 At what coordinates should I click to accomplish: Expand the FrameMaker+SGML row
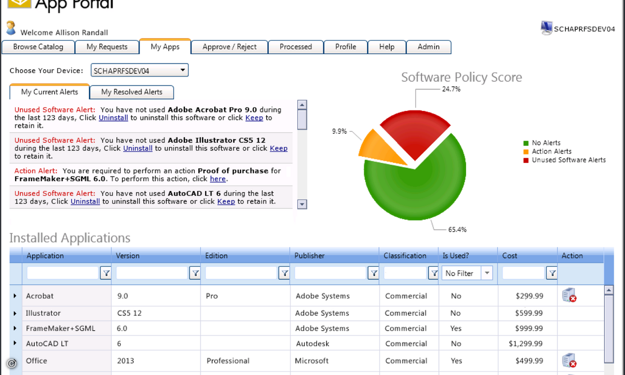[x=15, y=329]
